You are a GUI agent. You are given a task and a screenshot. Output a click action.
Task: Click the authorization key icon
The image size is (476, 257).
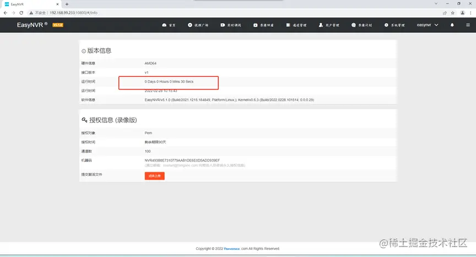84,120
